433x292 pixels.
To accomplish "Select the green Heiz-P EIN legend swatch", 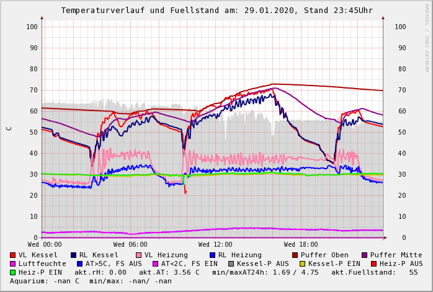I will coord(13,272).
